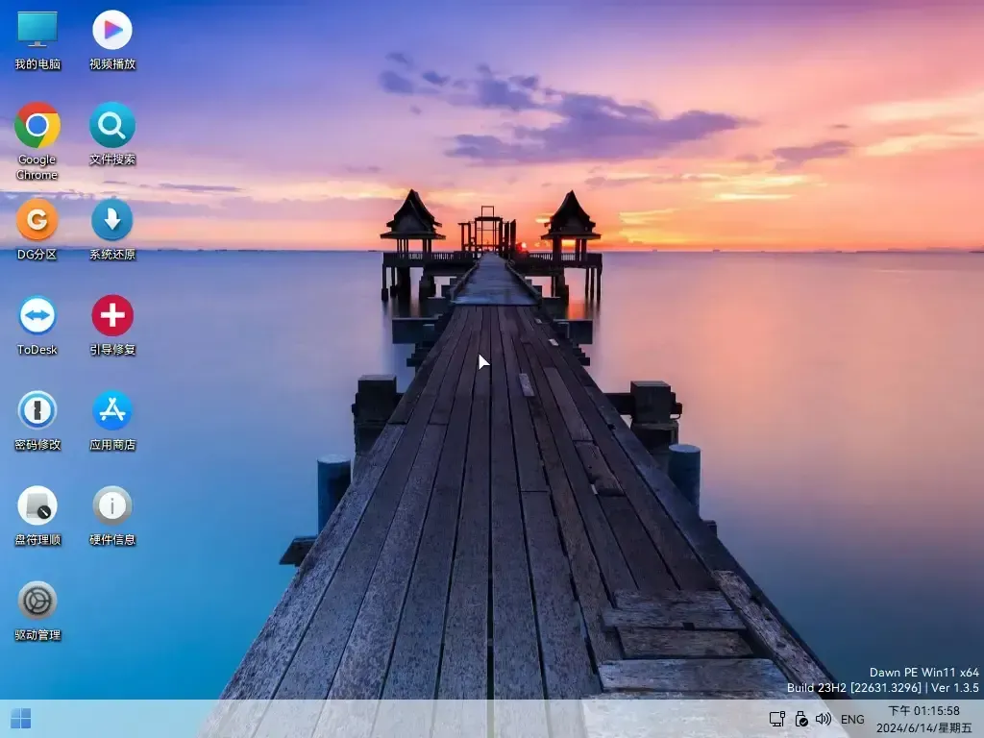Open the Windows Start menu

click(x=19, y=718)
